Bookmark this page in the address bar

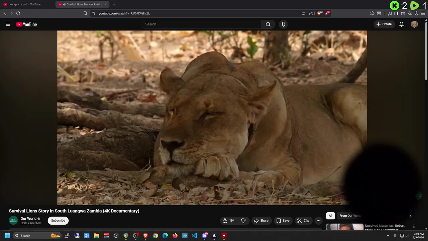click(x=85, y=13)
